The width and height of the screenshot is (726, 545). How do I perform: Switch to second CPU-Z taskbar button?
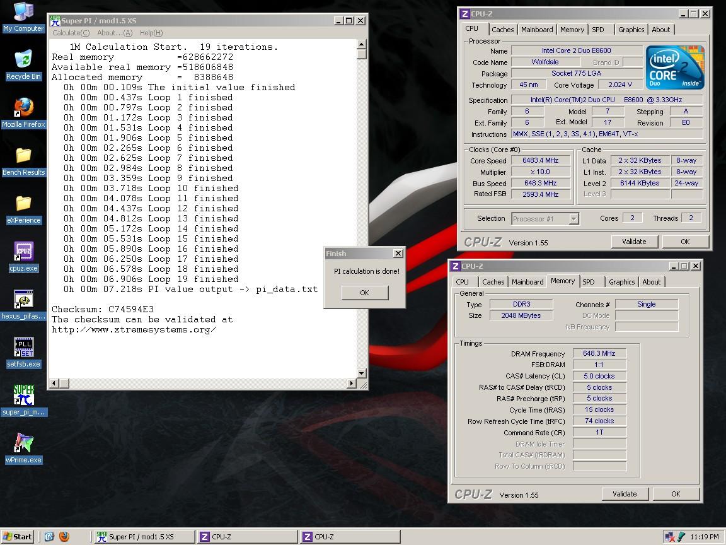click(350, 537)
